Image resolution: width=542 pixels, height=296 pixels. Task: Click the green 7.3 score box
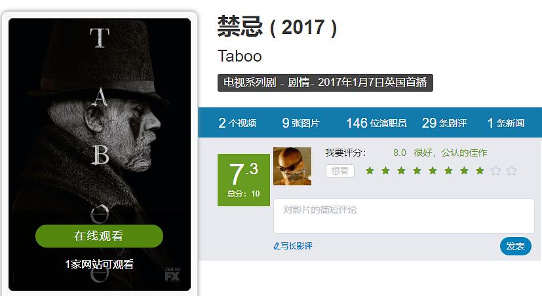244,180
